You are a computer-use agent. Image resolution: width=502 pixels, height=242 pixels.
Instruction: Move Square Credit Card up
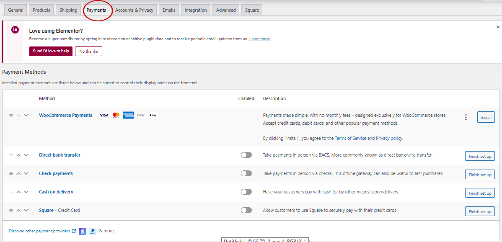18,210
